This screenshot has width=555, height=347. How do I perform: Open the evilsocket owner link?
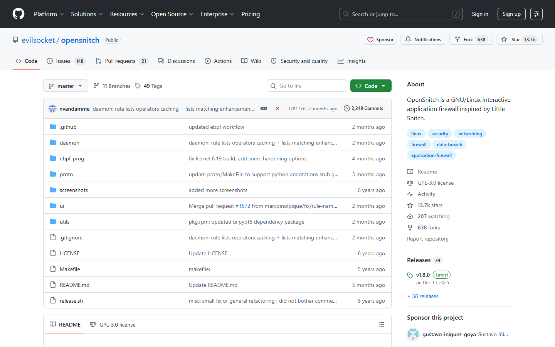click(x=38, y=40)
